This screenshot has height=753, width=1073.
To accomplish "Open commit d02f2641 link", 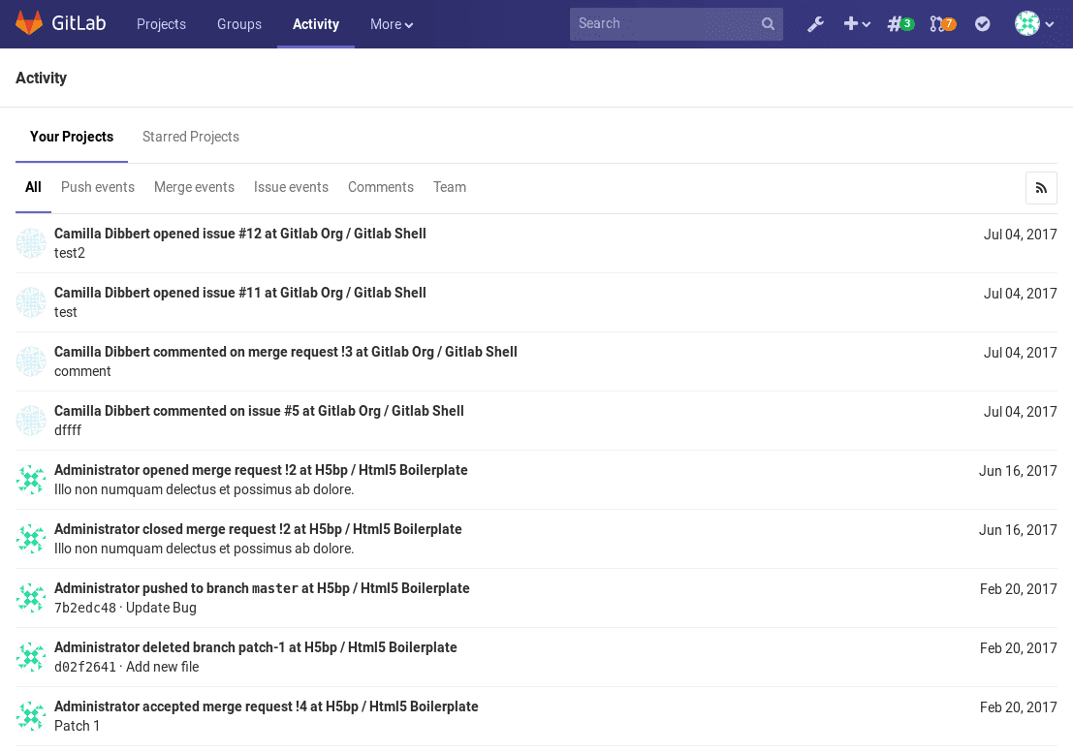I will click(85, 667).
